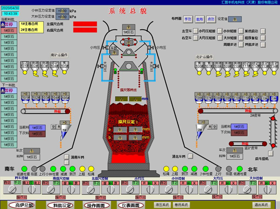
Task: Toggle the 启斗提机 checkbox
Action: tap(271, 153)
